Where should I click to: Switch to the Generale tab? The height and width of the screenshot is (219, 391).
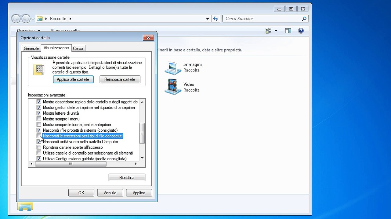tap(31, 48)
